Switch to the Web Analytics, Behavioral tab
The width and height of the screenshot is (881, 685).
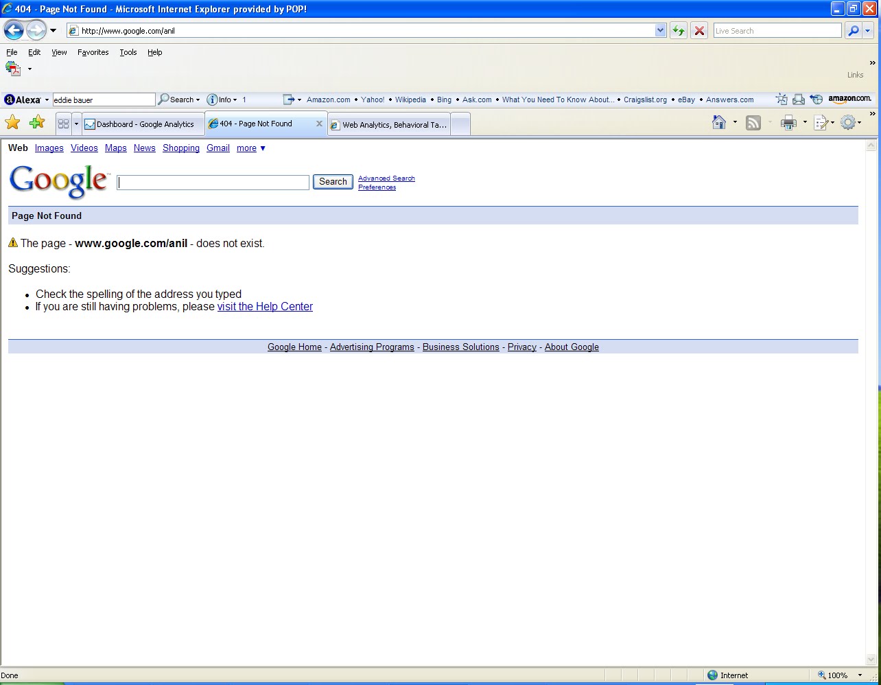point(388,124)
